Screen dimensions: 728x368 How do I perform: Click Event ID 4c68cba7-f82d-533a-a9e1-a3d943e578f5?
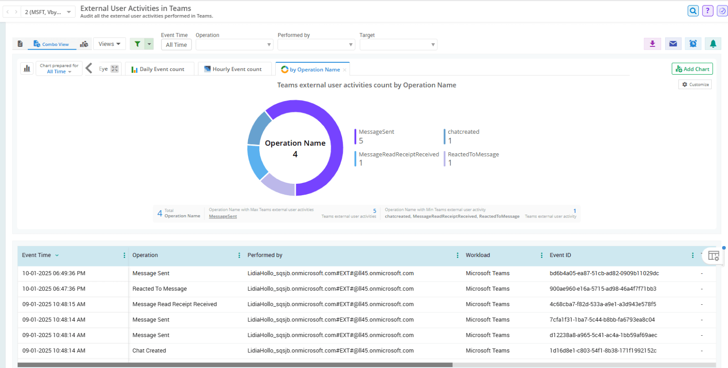(603, 304)
